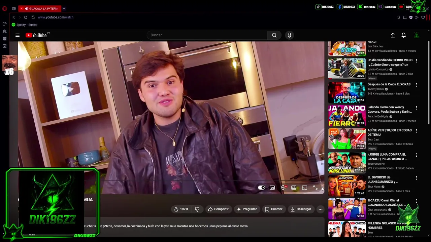Image resolution: width=431 pixels, height=242 pixels.
Task: Open thumbnail of TEMU $10,000 video
Action: 347,138
